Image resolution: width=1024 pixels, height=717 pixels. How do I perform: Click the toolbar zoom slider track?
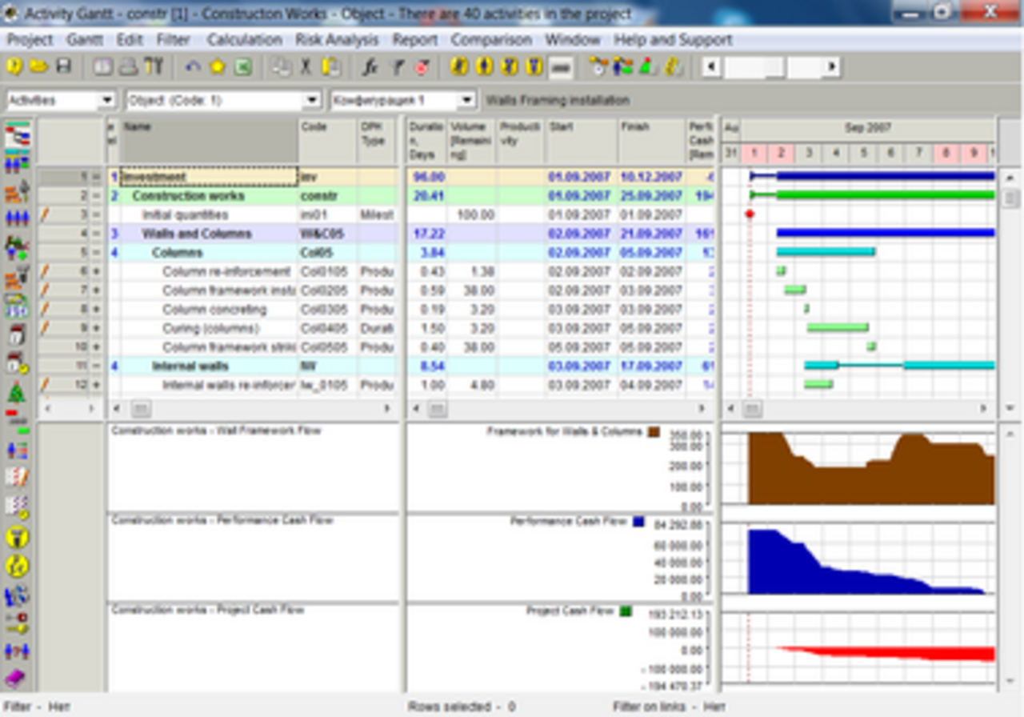(771, 68)
